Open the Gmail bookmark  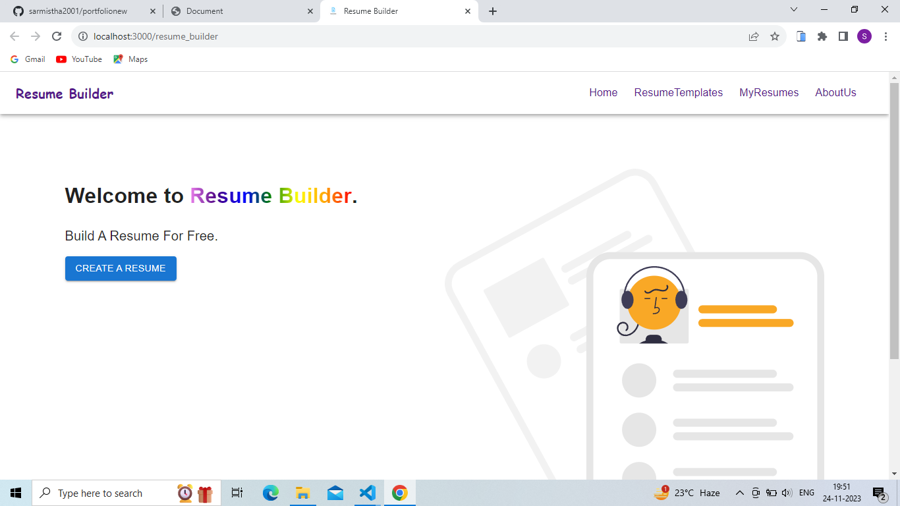click(28, 59)
